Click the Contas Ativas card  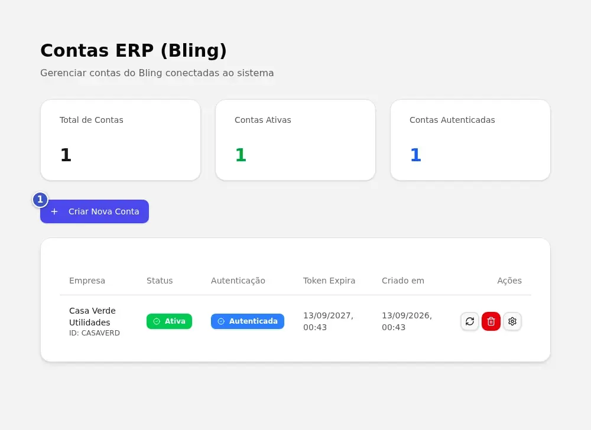pos(295,140)
